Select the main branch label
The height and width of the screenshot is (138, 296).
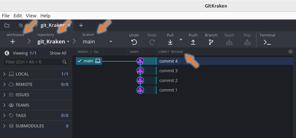pos(89,61)
